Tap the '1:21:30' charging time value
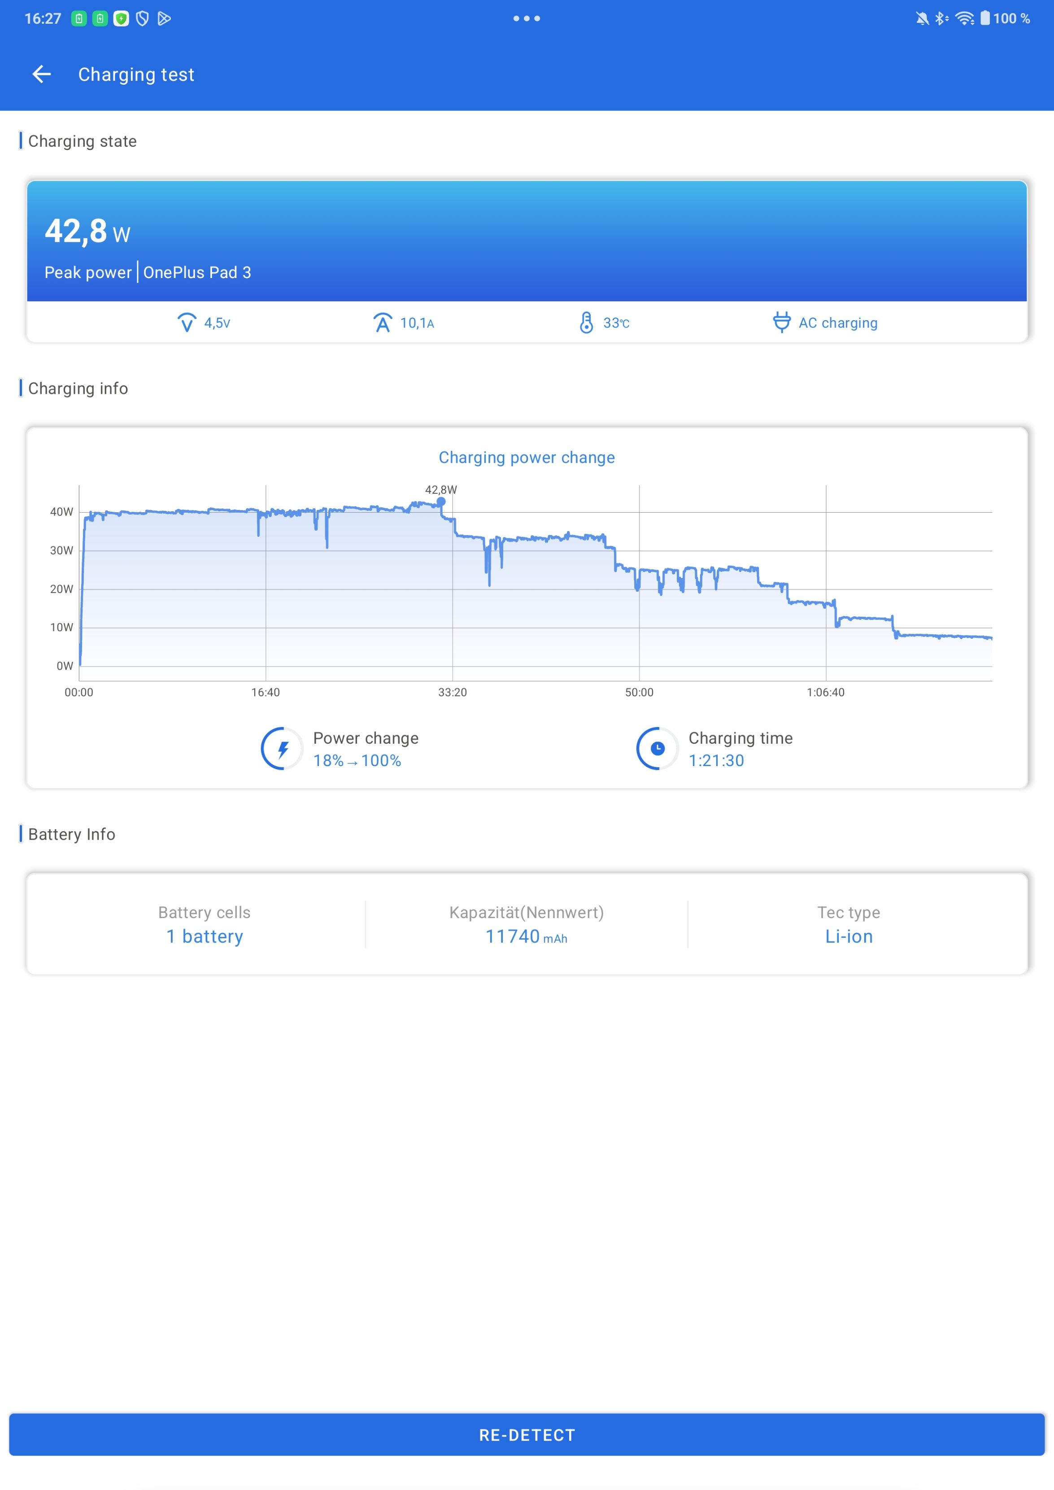Screen dimensions: 1054x1490 coord(717,761)
